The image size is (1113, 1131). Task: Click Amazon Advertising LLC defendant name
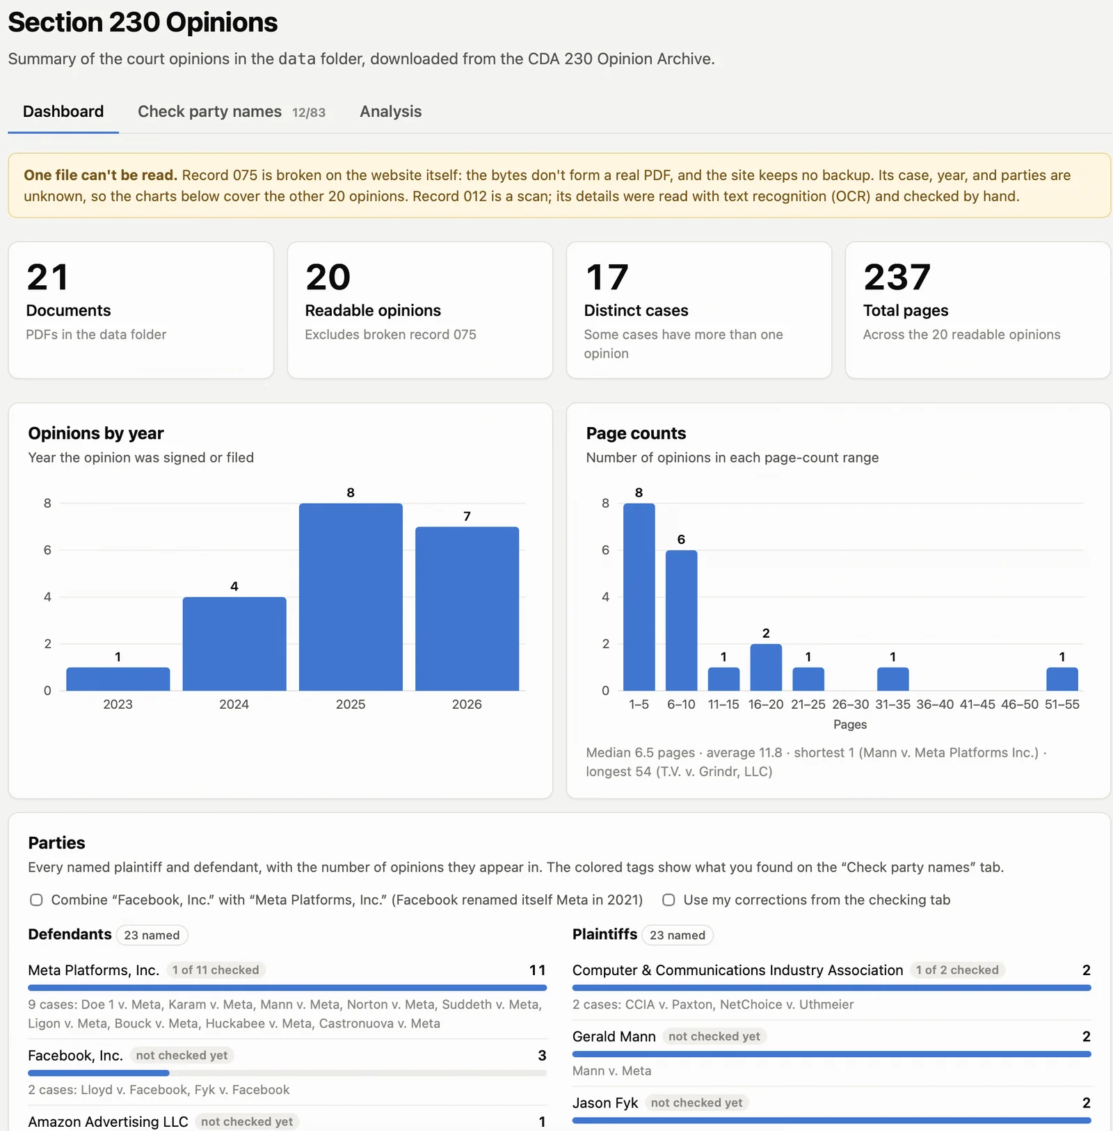[108, 1122]
